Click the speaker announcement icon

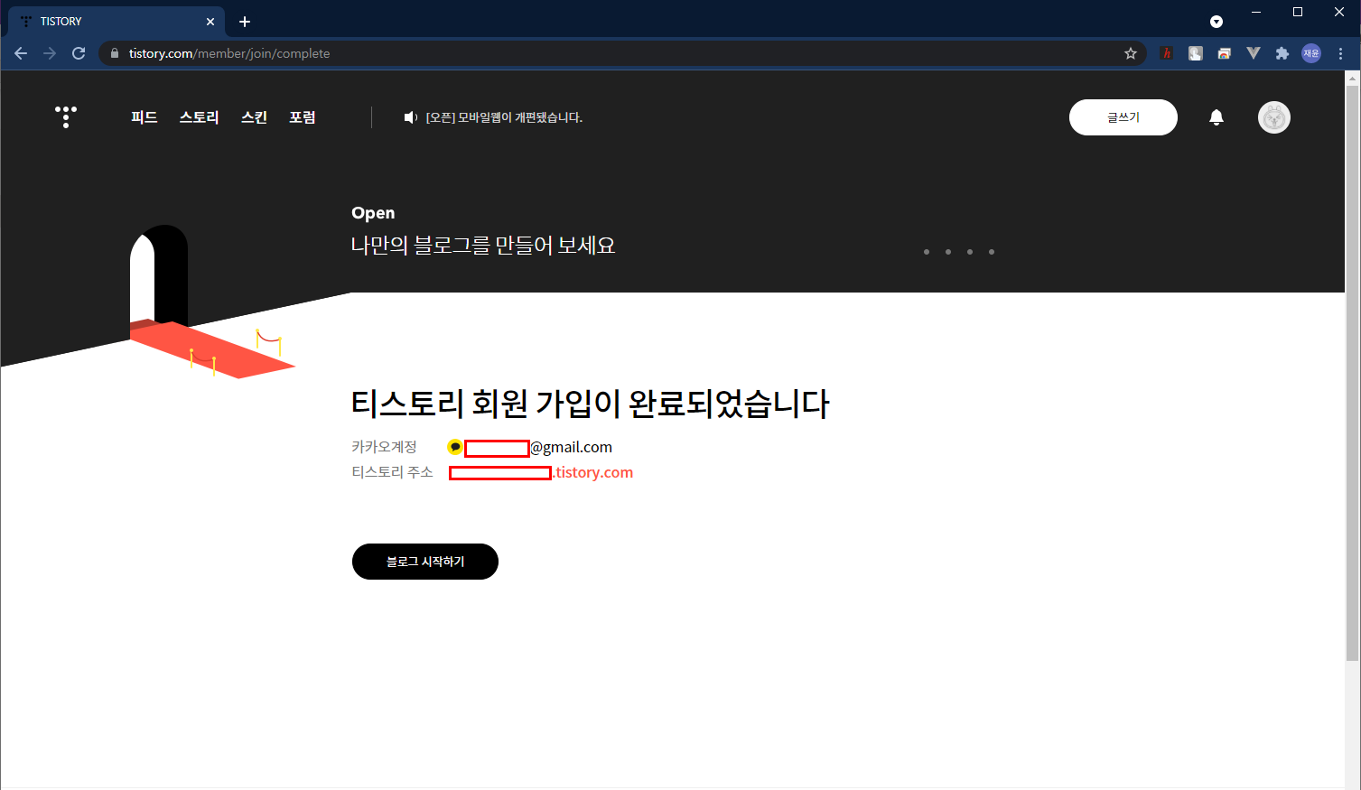410,117
